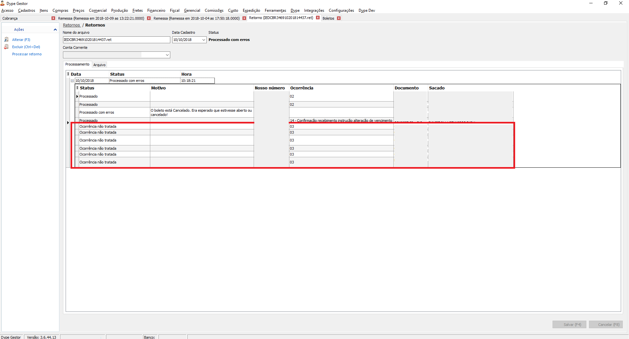This screenshot has width=629, height=339.
Task: Click the Processar retorno link
Action: 27,54
